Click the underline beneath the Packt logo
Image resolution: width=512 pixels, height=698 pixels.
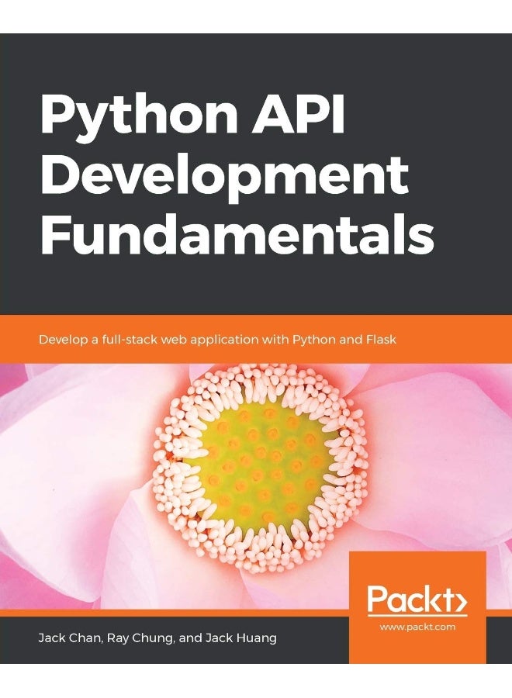pos(417,616)
